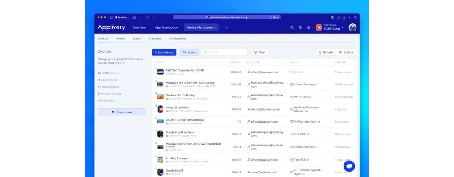Image resolution: width=454 pixels, height=177 pixels.
Task: Sort by the Battery column header
Action: pyautogui.click(x=236, y=62)
